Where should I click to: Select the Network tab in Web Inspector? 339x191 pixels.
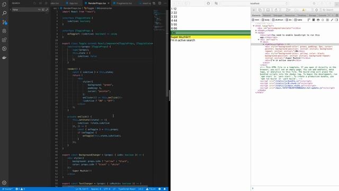[x=267, y=15]
